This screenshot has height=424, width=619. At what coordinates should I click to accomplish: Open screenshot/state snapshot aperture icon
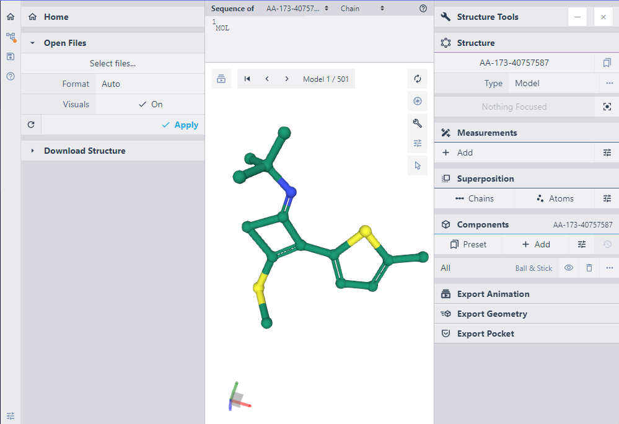click(x=418, y=101)
